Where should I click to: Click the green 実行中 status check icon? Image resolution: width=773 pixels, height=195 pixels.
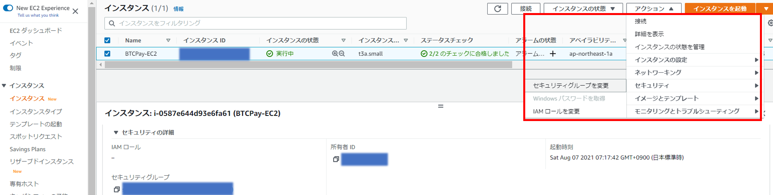270,53
